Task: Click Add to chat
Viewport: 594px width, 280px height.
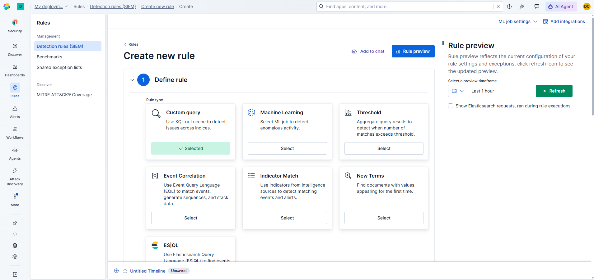Action: click(368, 51)
